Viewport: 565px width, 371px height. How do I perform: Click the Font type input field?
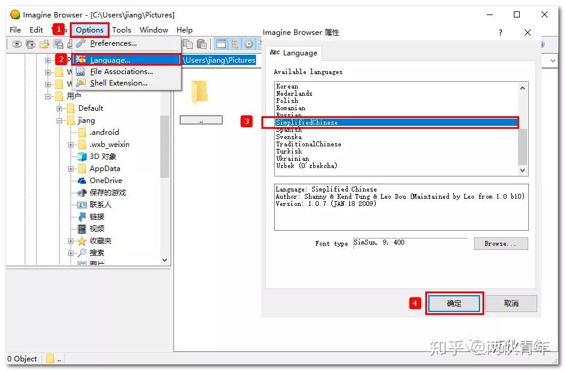tap(410, 243)
